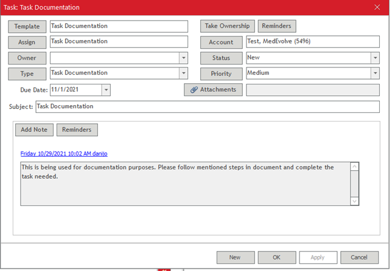This screenshot has width=392, height=271.
Task: Click the Cancel button
Action: (363, 258)
